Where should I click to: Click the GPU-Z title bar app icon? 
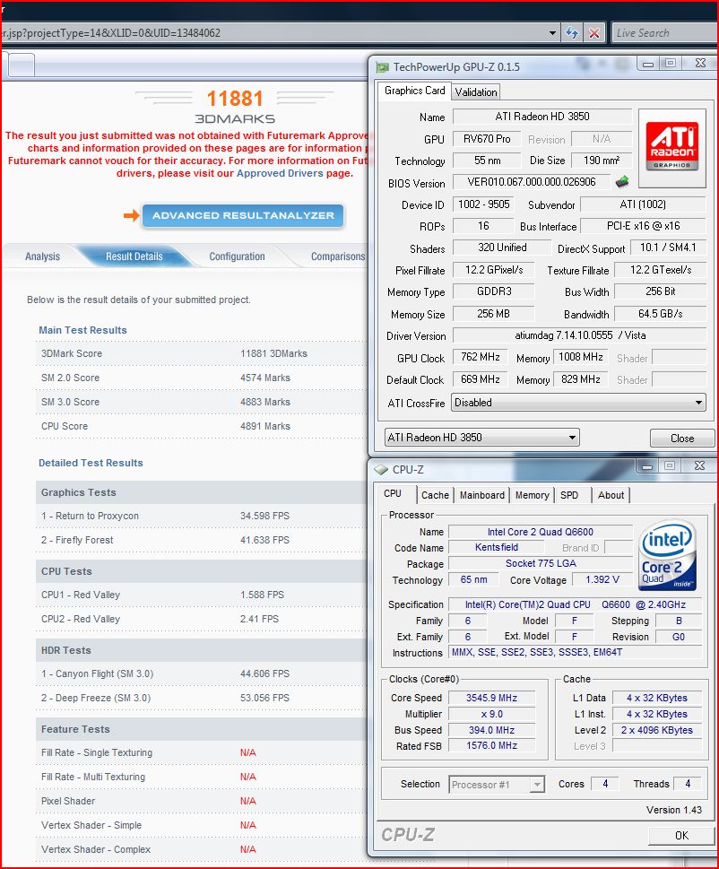382,67
